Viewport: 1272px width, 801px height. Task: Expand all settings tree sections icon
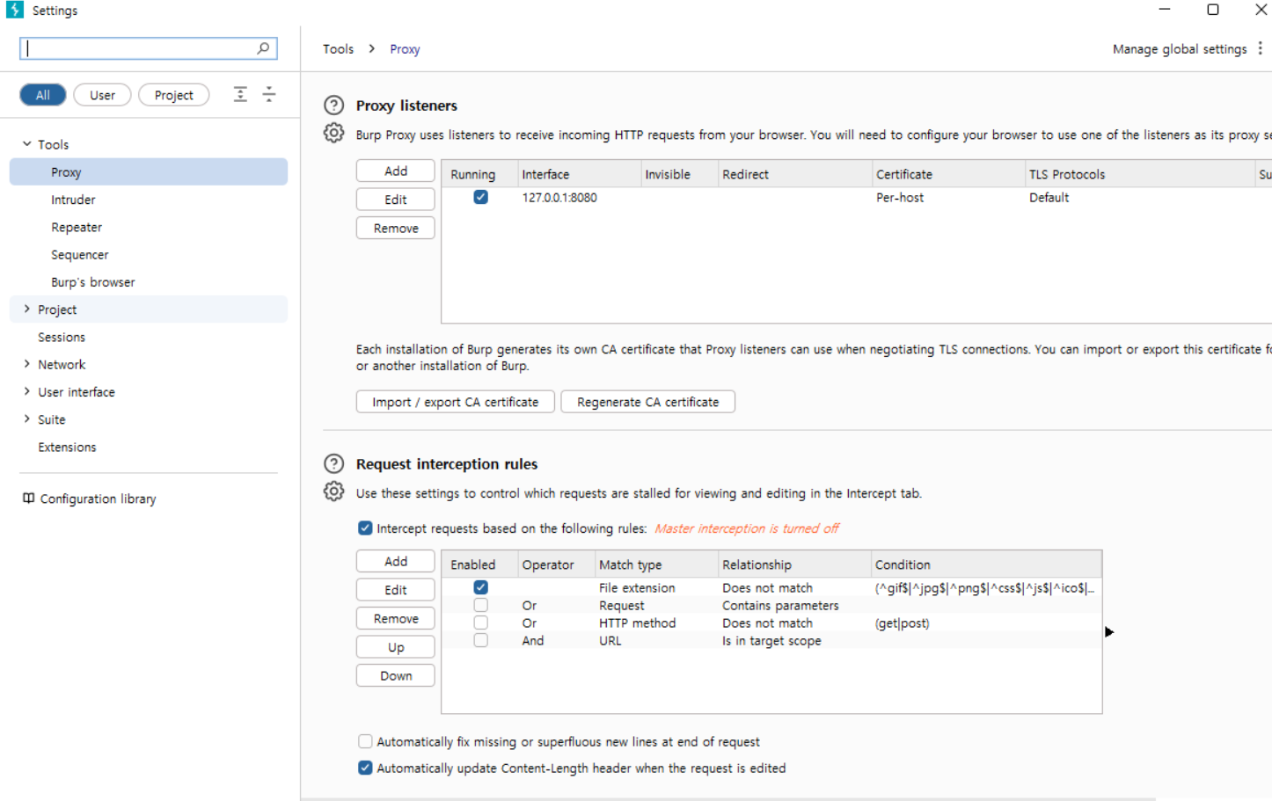point(240,94)
